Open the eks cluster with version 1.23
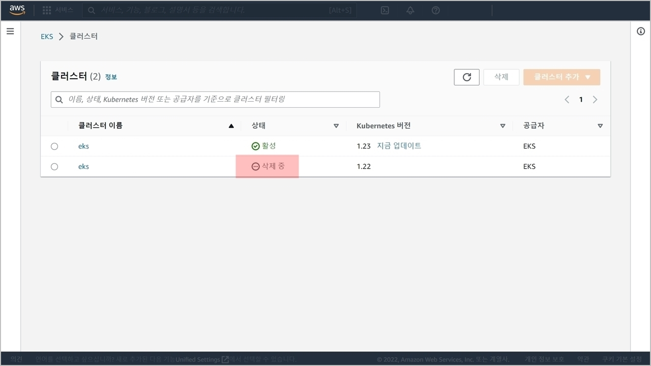The image size is (651, 366). 83,146
